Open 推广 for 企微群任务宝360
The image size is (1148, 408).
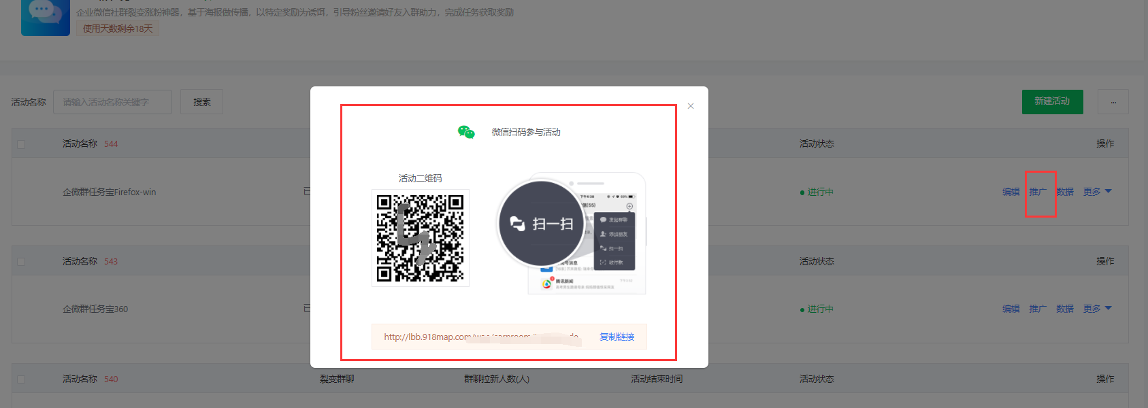[1038, 309]
